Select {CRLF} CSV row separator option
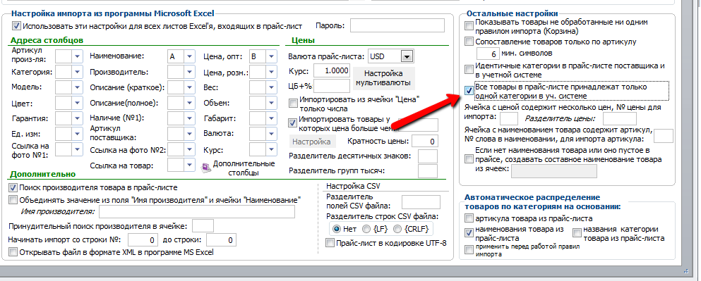Viewport: 701px width, 281px height. (397, 229)
